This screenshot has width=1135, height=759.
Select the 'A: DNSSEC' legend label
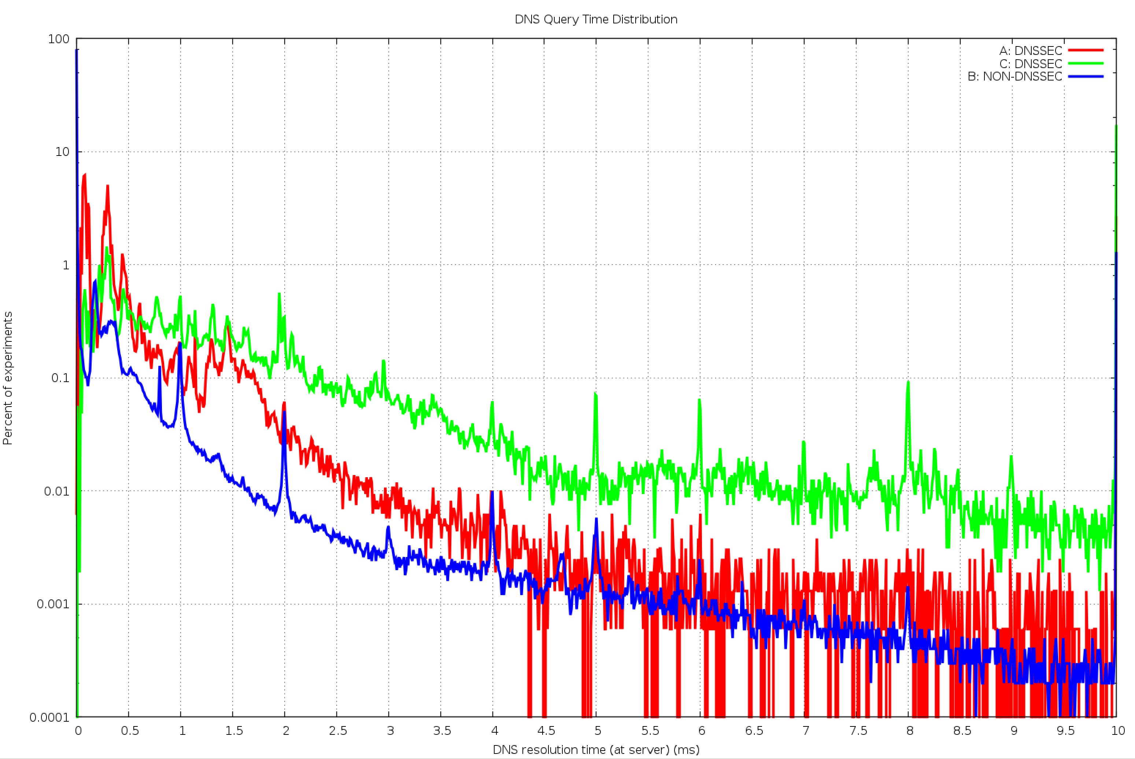pyautogui.click(x=1030, y=51)
